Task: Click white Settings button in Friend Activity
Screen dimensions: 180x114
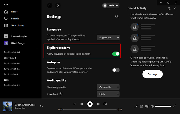Action: [x=153, y=74]
